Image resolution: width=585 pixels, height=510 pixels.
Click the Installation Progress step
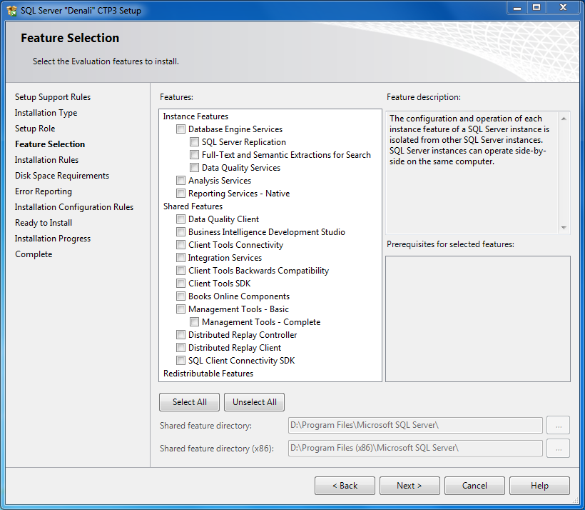point(53,239)
